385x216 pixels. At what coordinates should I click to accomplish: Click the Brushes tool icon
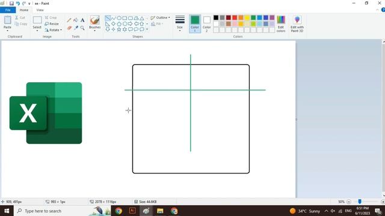tap(95, 20)
